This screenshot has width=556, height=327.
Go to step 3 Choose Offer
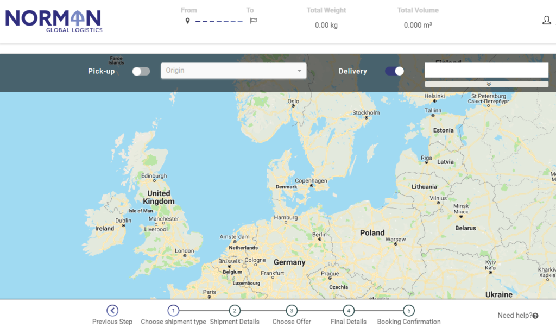pos(292,311)
